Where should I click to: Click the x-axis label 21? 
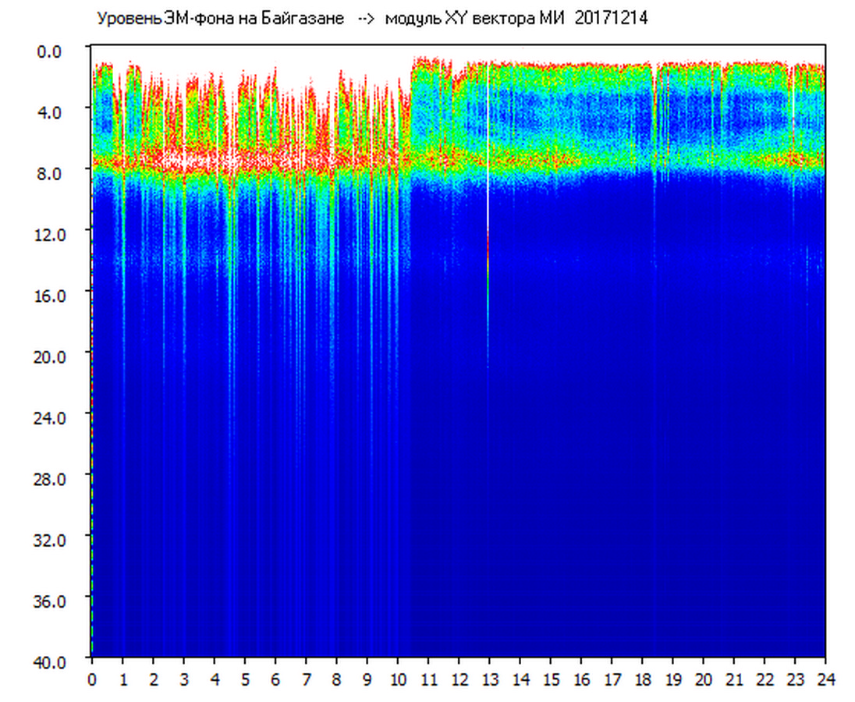click(734, 679)
